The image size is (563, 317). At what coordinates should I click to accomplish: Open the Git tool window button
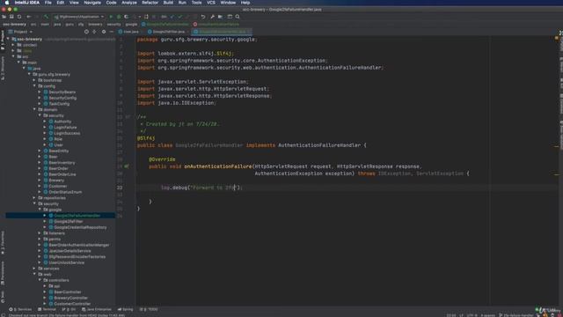pyautogui.click(x=69, y=309)
